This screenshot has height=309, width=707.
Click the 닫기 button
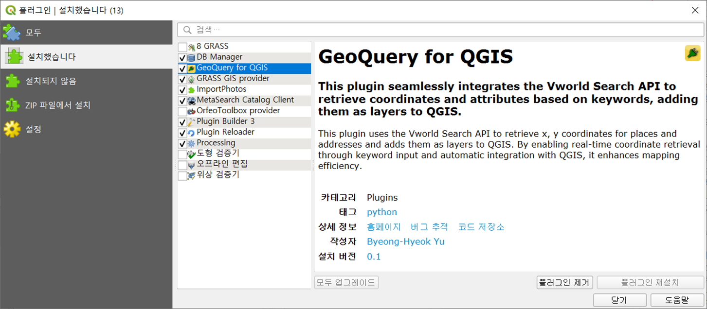tap(619, 300)
